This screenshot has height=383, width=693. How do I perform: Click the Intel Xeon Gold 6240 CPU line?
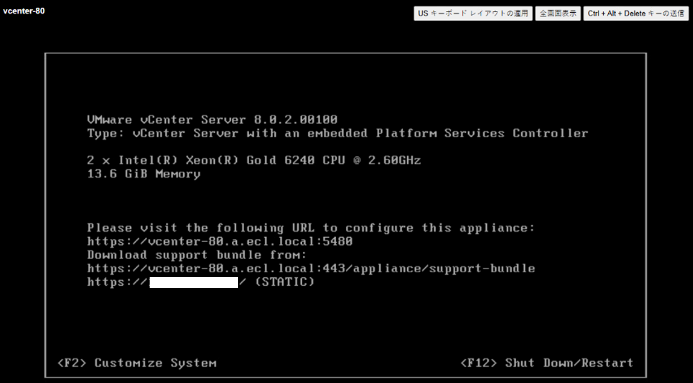pos(254,160)
